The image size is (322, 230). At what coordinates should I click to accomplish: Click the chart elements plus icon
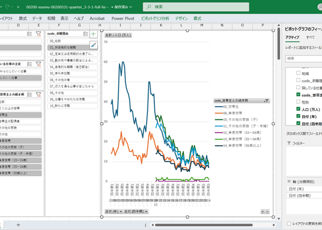93,34
